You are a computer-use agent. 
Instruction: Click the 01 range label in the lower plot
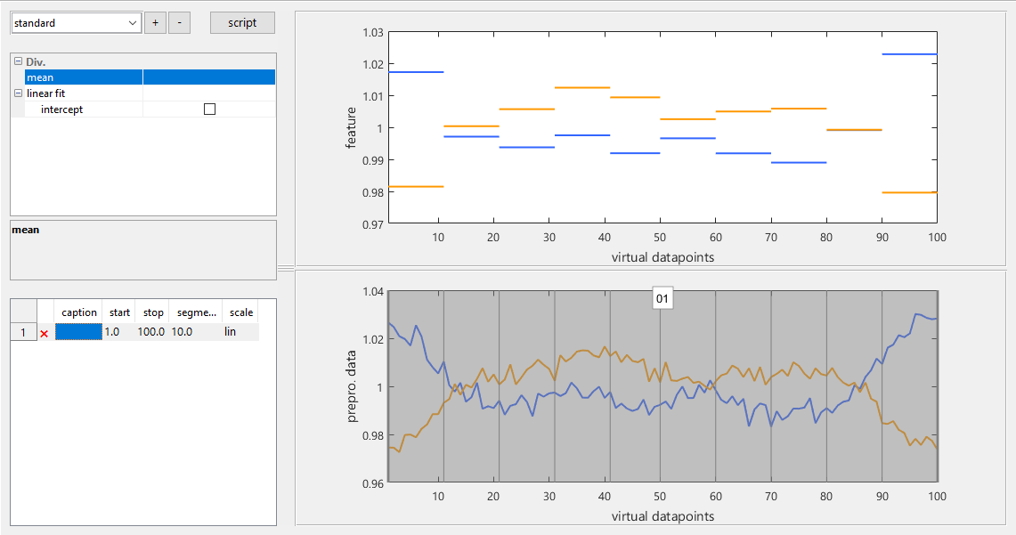click(x=662, y=299)
